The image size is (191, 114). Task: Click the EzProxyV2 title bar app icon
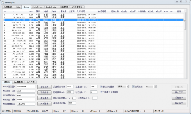coord(3,2)
